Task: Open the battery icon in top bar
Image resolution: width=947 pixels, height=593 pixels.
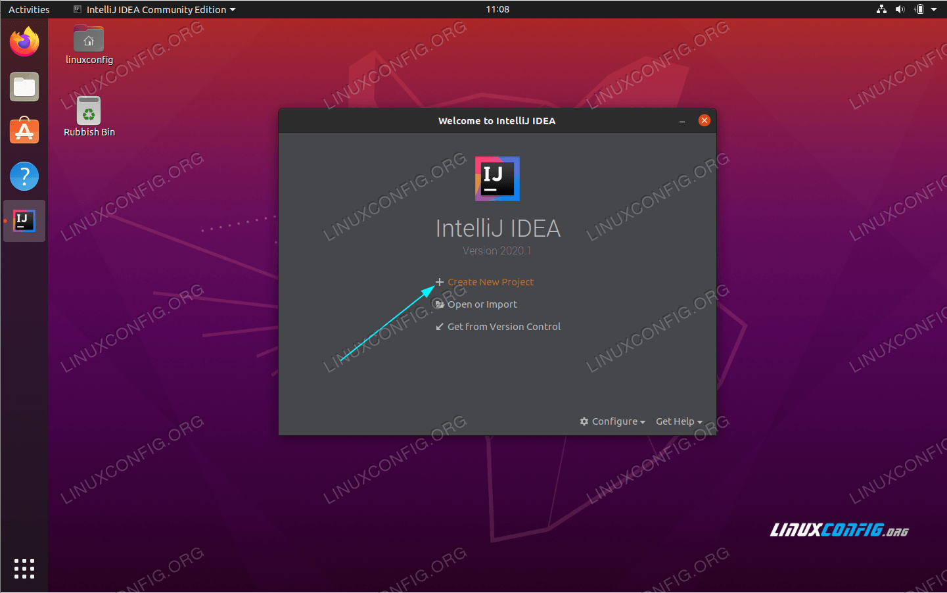Action: point(919,9)
